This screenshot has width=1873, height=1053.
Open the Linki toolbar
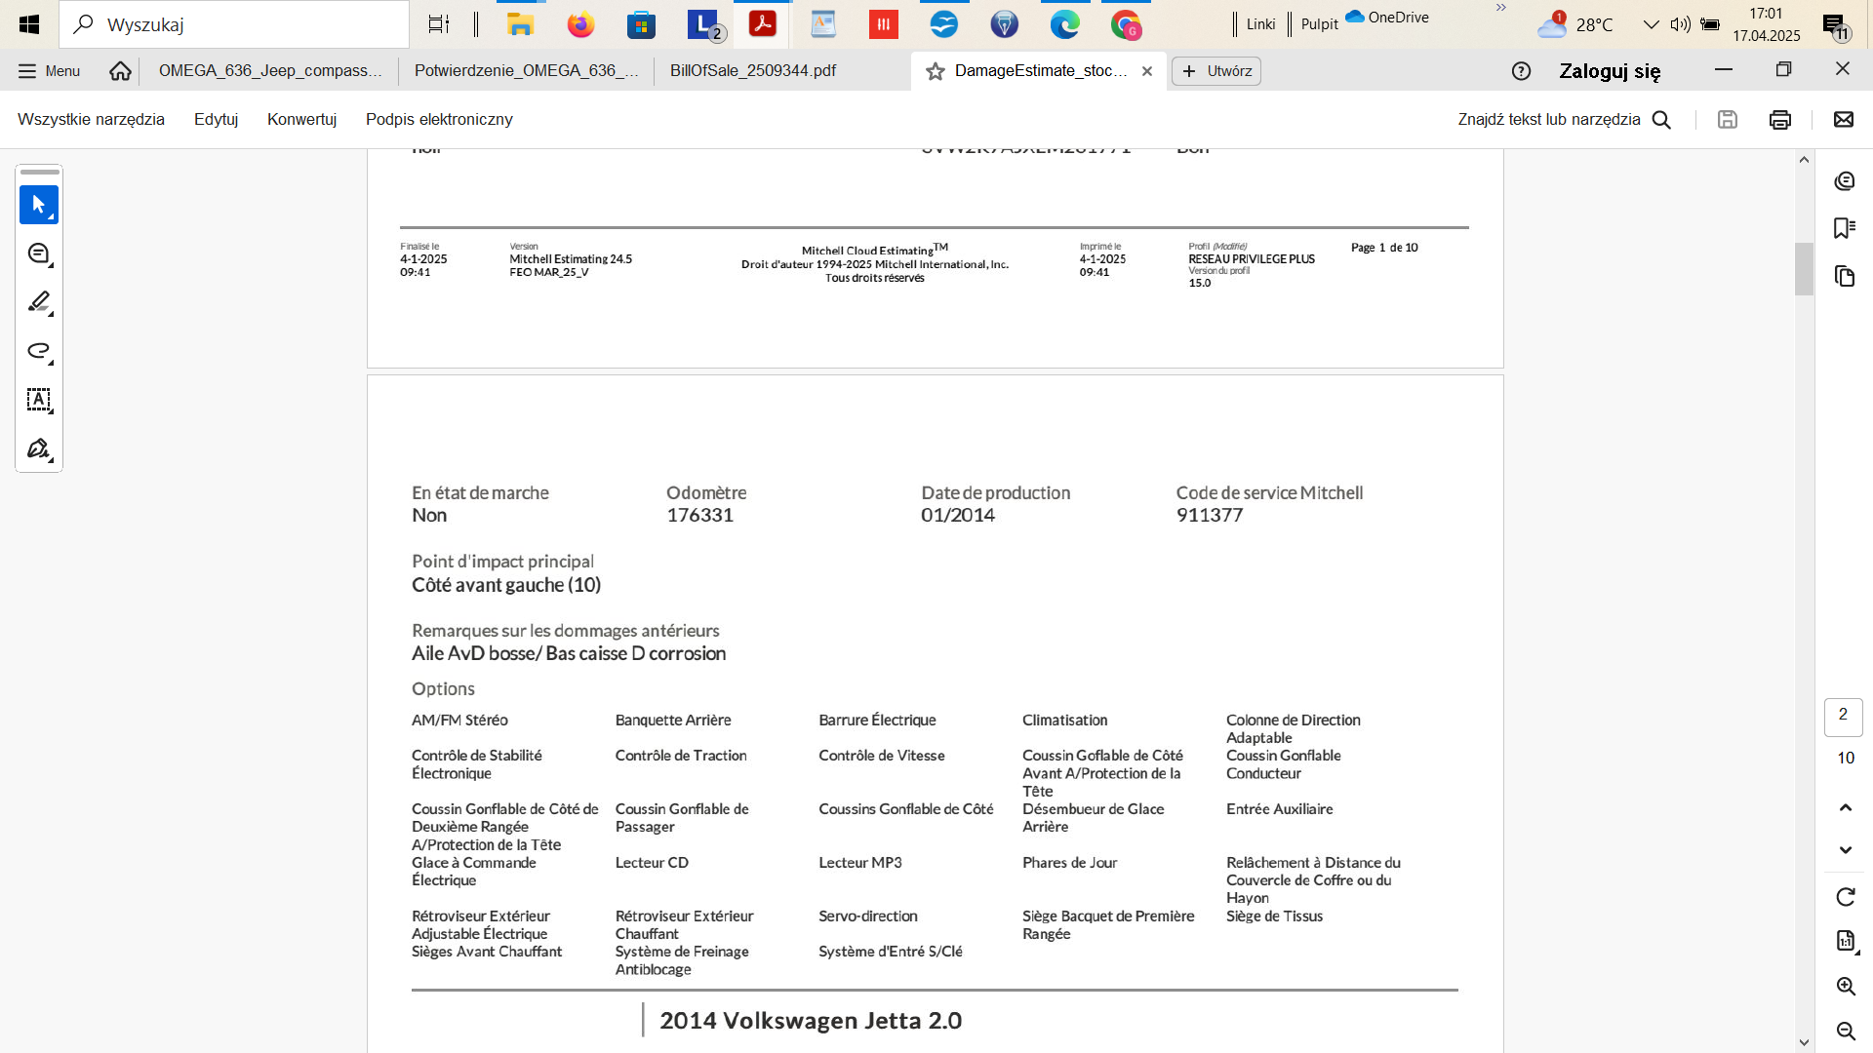point(1260,24)
